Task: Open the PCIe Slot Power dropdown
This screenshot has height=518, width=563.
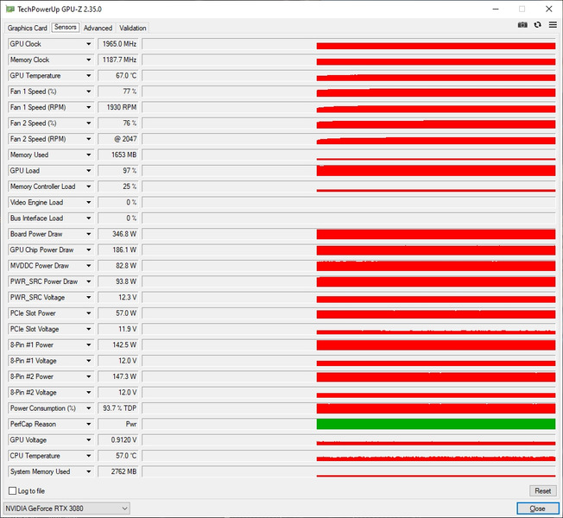Action: coord(88,313)
